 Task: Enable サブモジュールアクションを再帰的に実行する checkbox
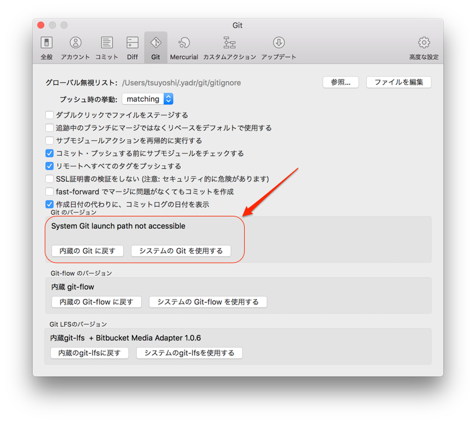coord(49,140)
